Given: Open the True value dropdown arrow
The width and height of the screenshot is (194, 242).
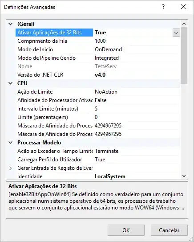Looking at the screenshot, I should 176,33.
